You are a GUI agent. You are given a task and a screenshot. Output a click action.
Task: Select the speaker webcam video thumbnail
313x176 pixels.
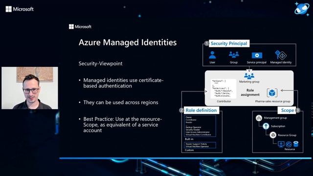[x=30, y=88]
